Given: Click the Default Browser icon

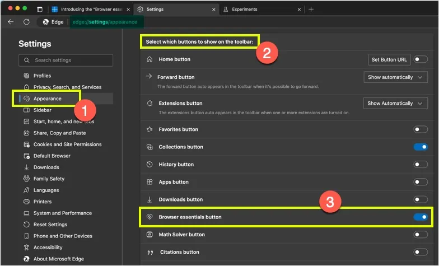Looking at the screenshot, I should click(x=26, y=156).
